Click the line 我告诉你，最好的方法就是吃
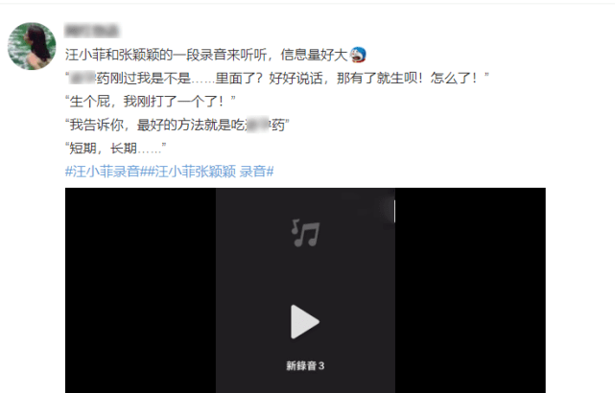615x393 pixels. point(177,125)
